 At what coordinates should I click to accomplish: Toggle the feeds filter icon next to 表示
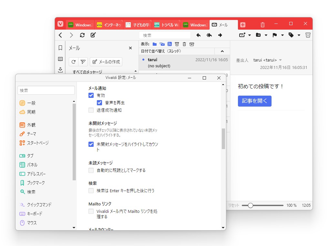coord(170,44)
